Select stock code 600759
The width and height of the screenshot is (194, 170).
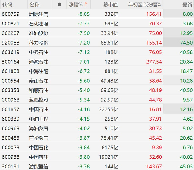point(11,14)
